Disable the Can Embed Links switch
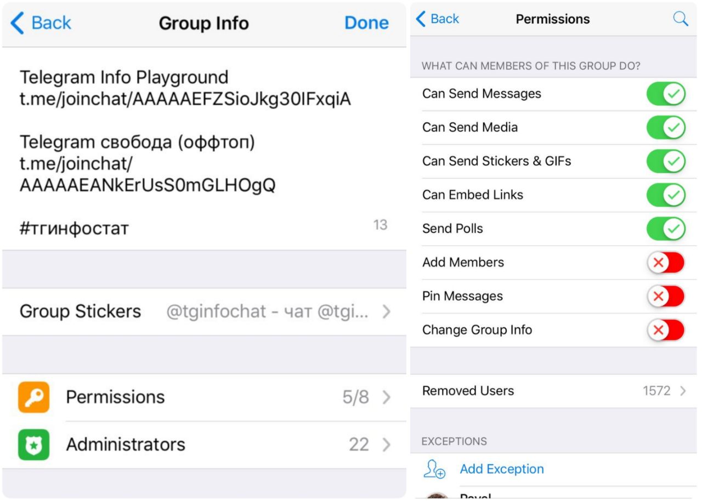The width and height of the screenshot is (702, 501). (666, 195)
